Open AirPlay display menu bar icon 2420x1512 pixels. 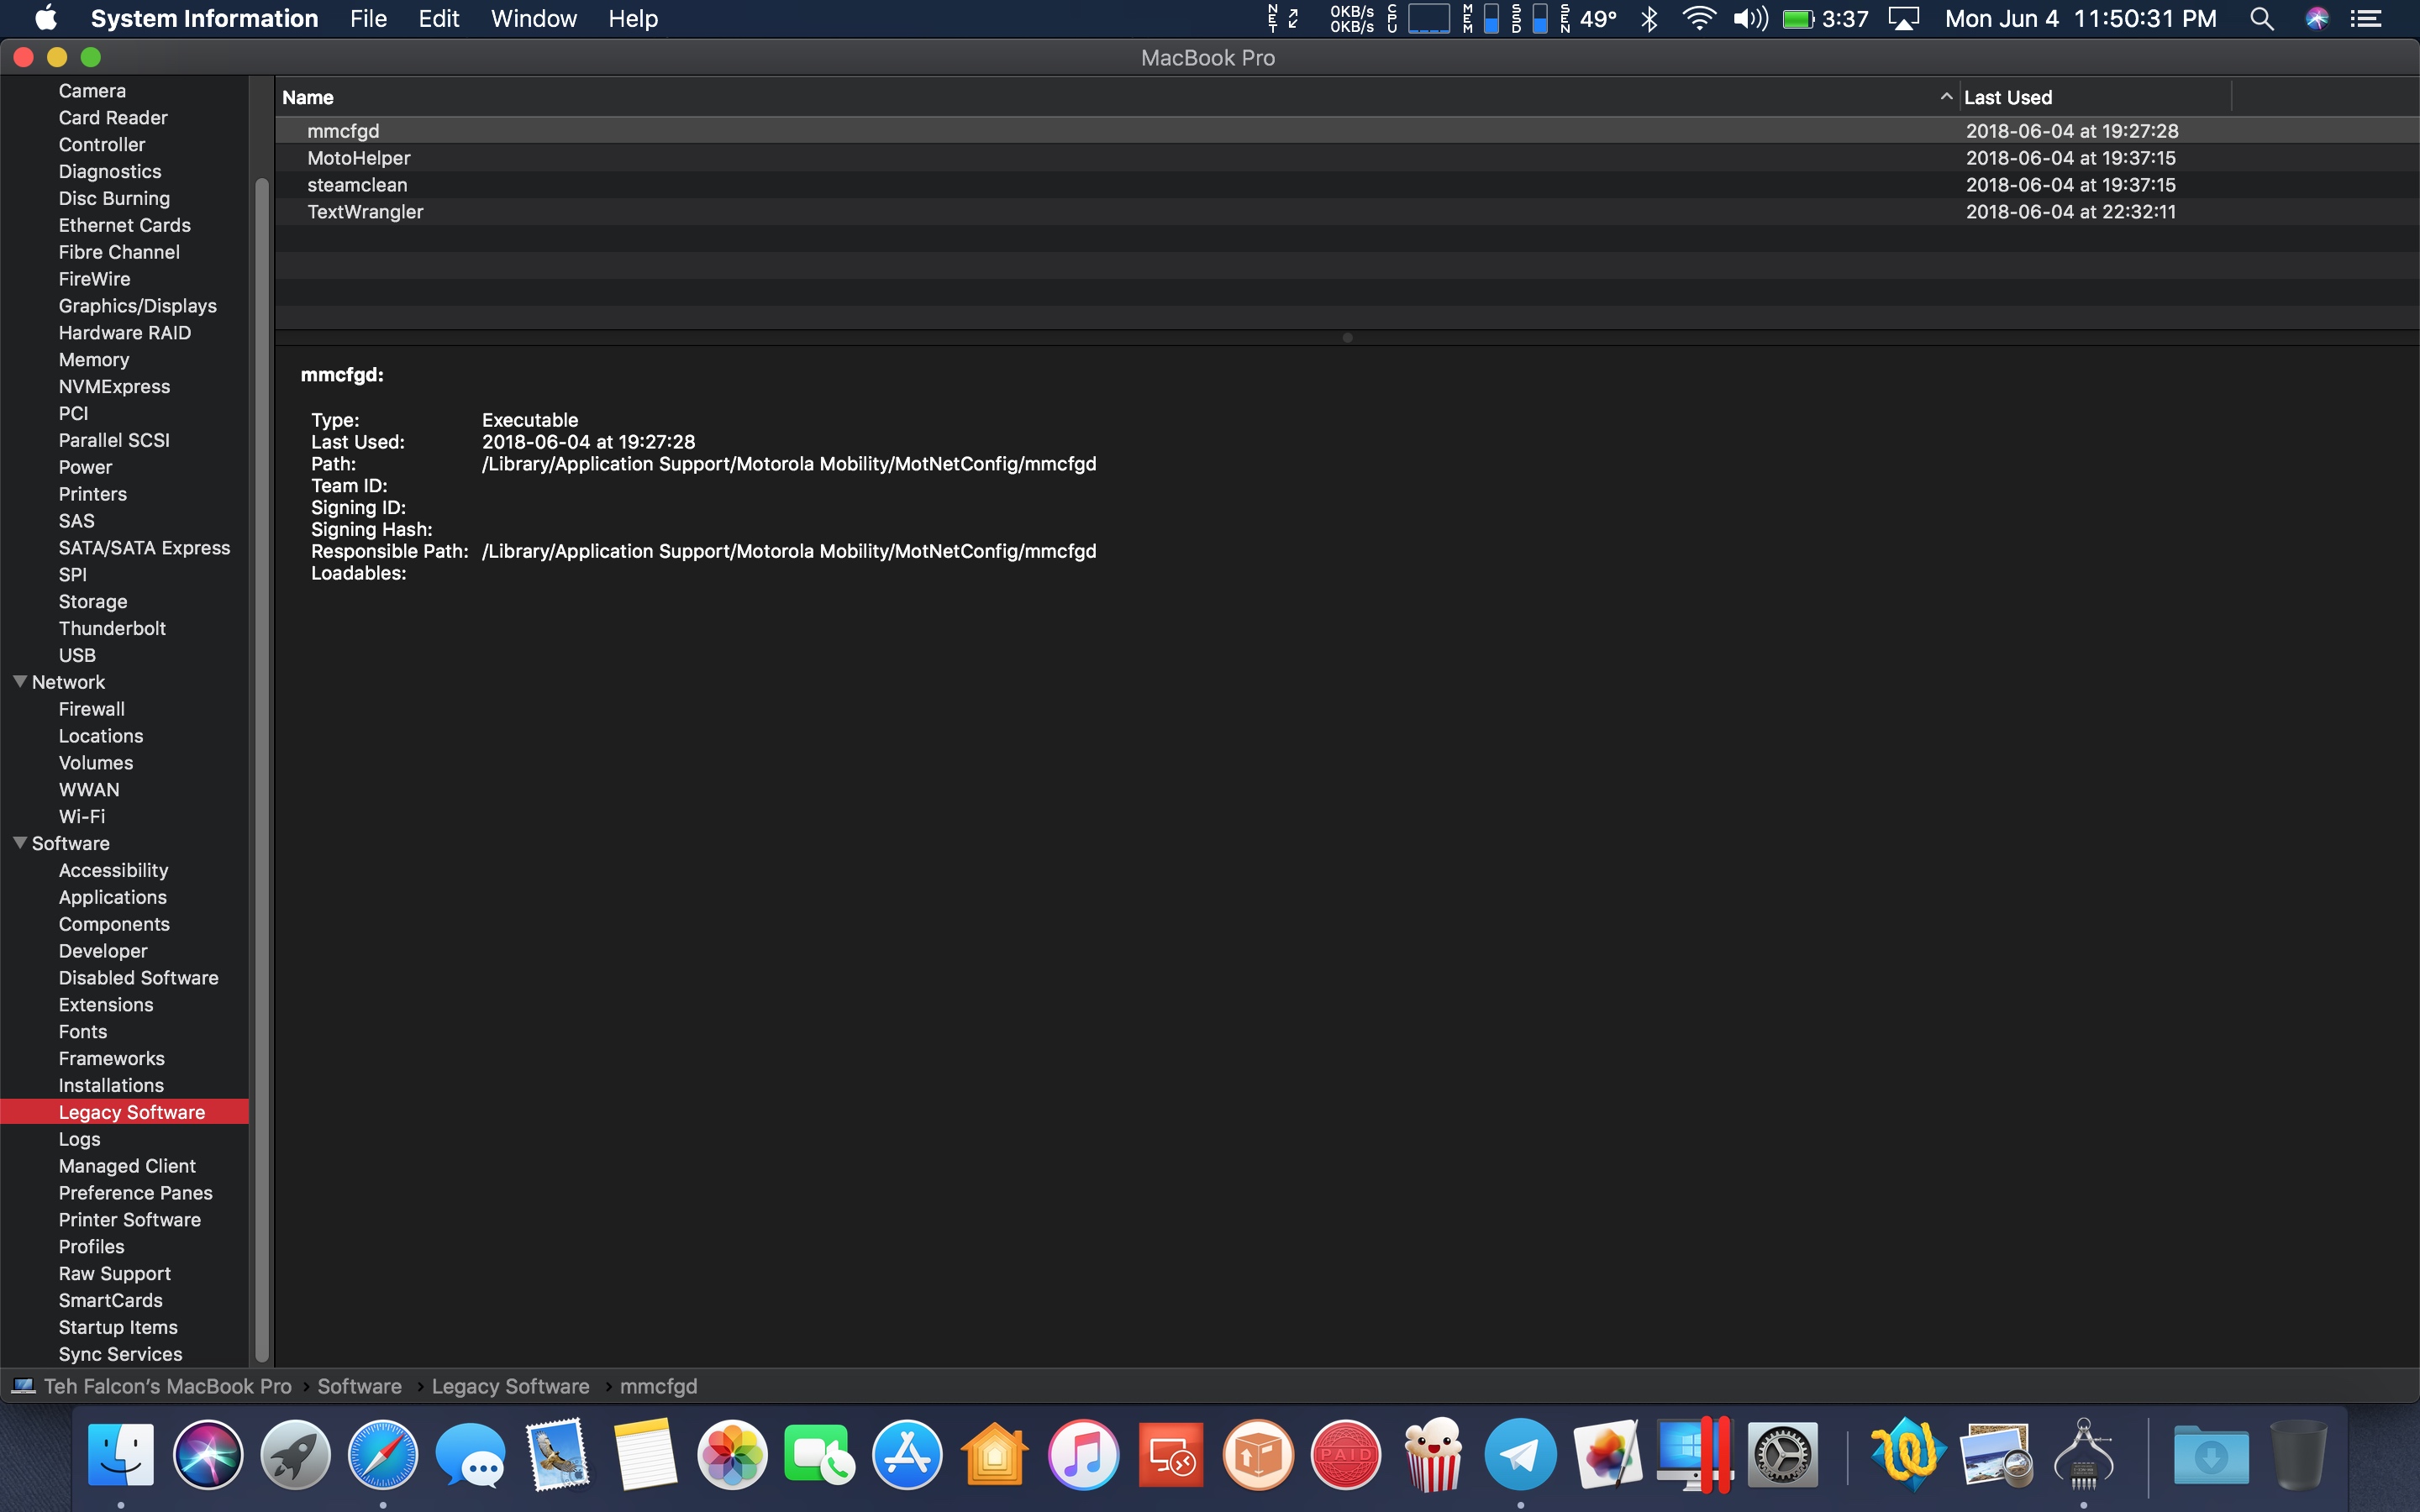click(x=1903, y=19)
